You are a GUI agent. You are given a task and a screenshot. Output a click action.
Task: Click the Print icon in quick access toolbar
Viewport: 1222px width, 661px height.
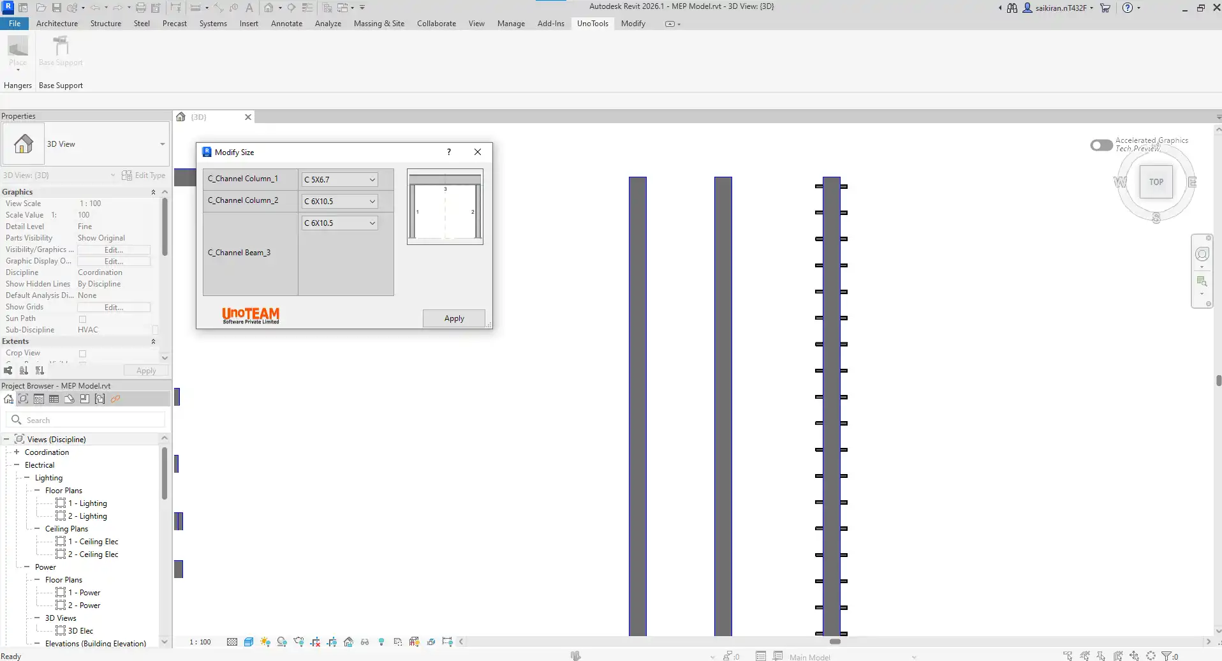(x=141, y=8)
